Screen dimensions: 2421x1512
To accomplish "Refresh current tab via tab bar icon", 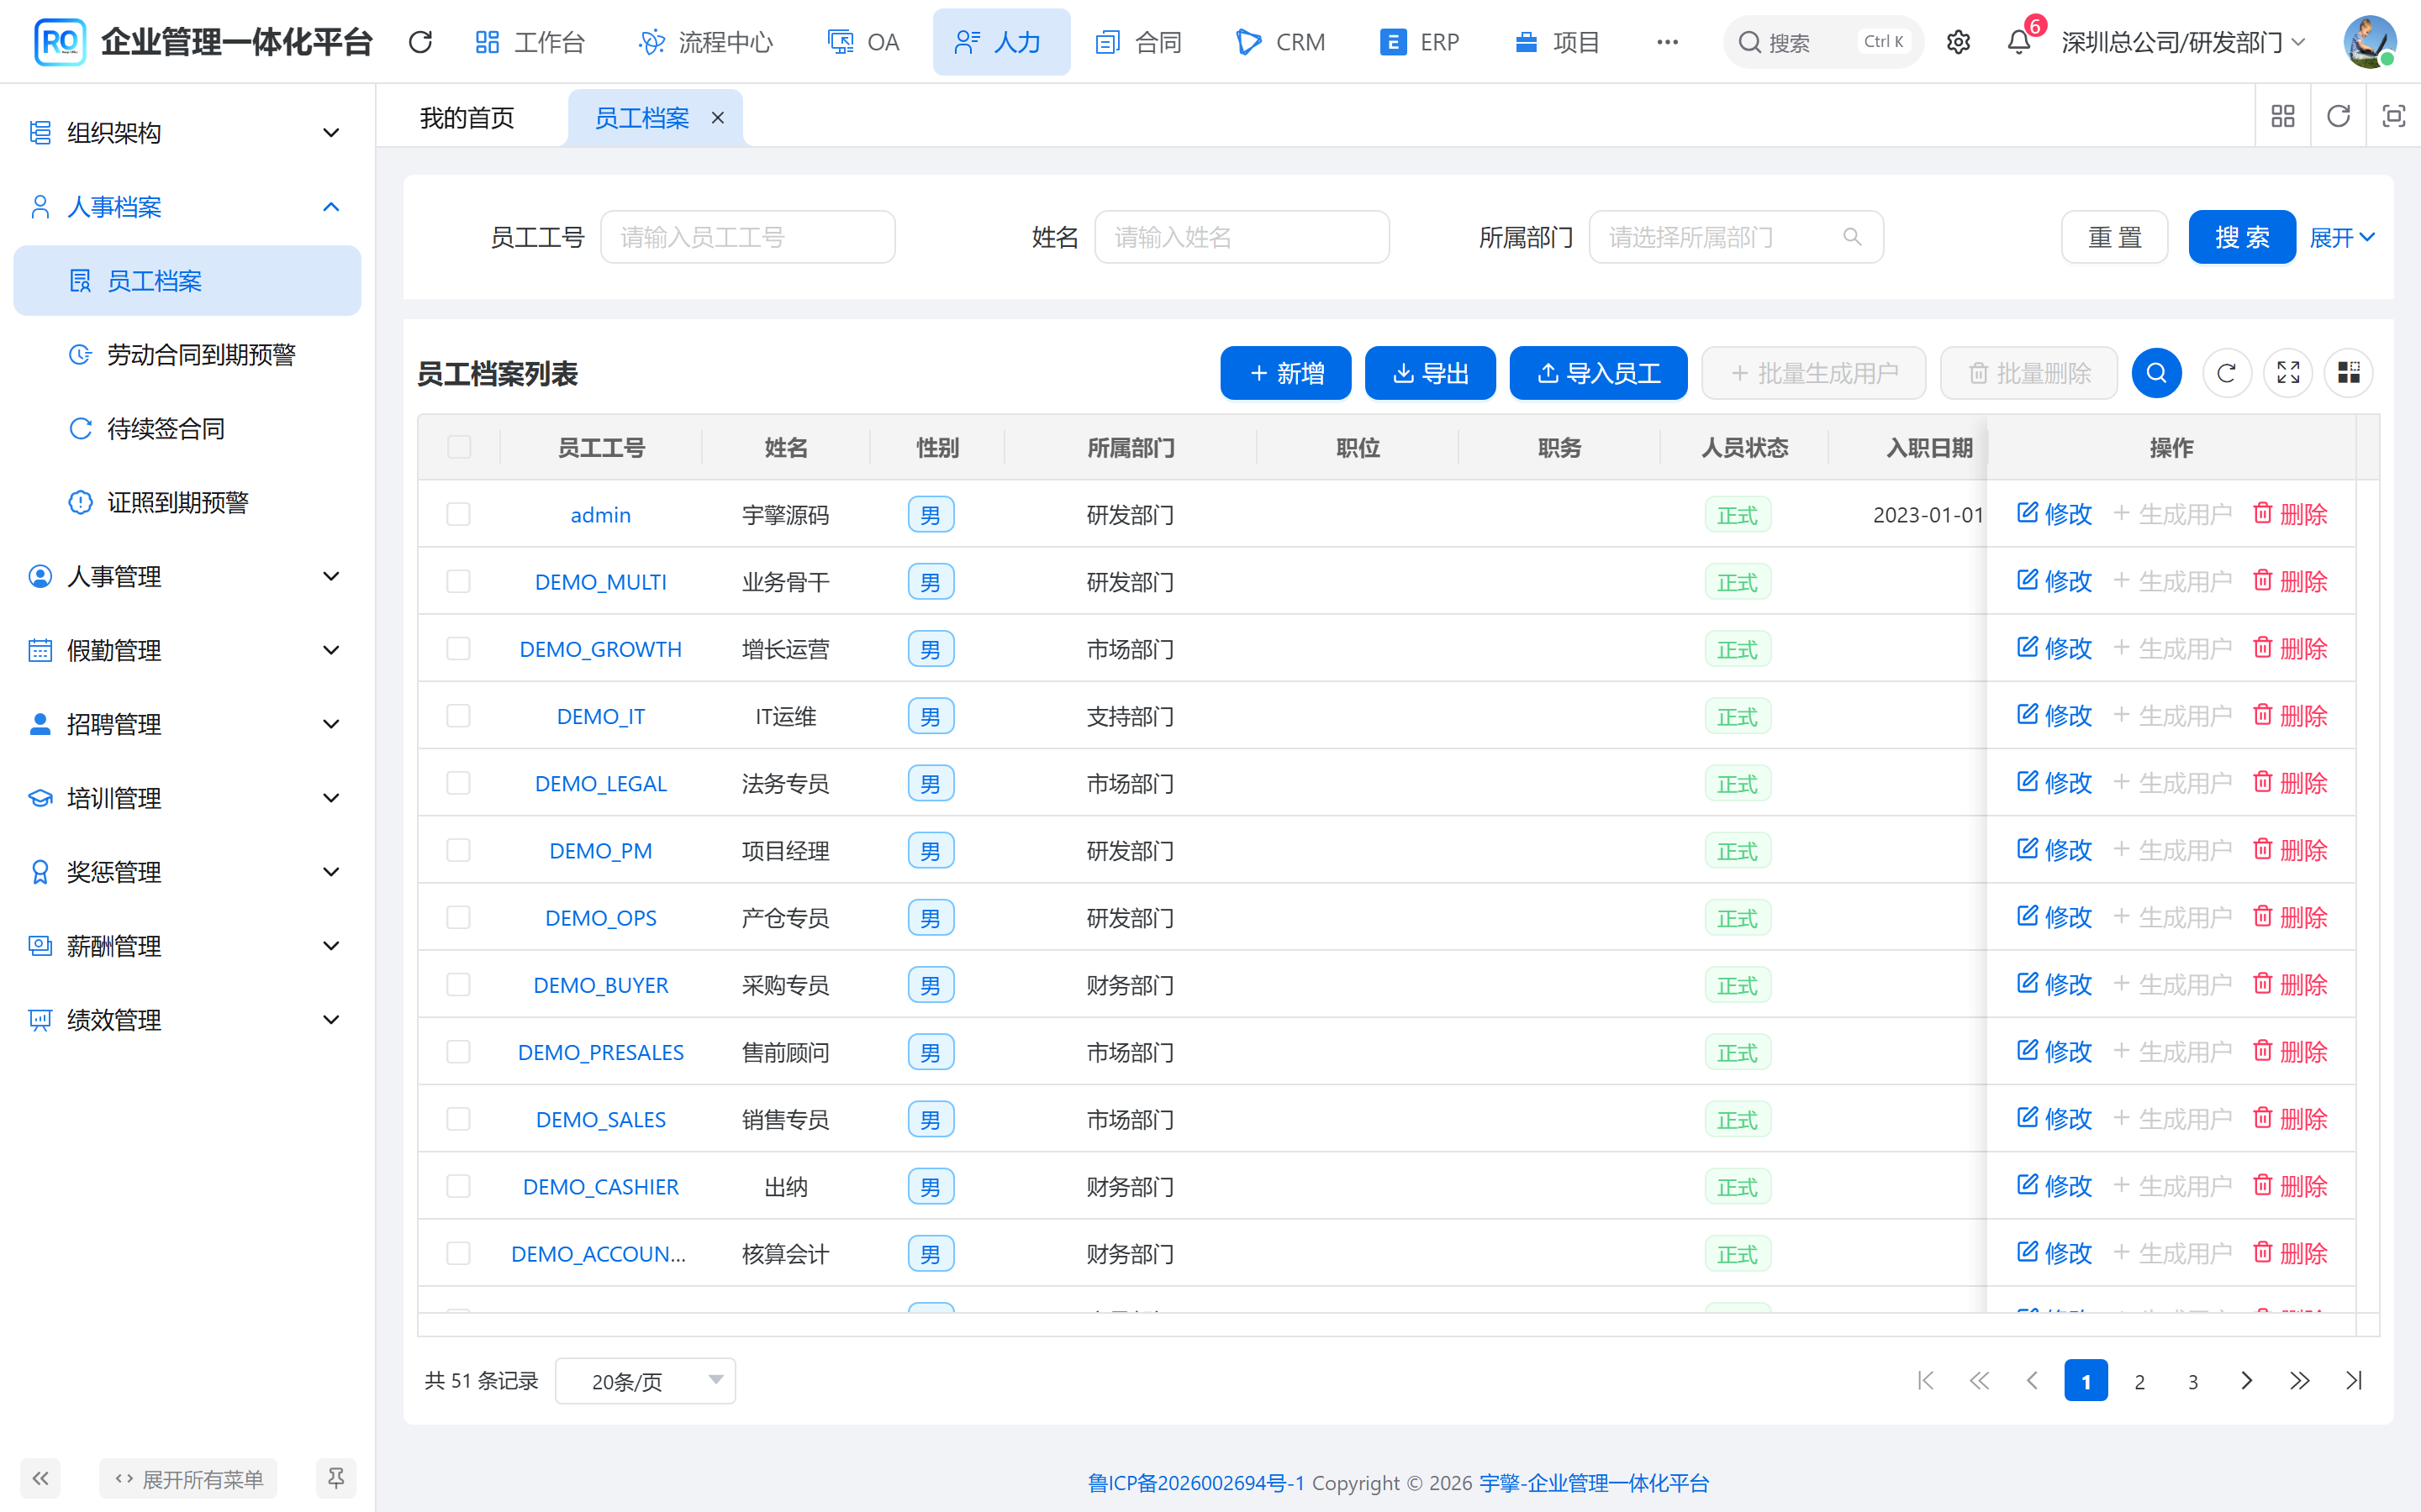I will click(x=2338, y=117).
